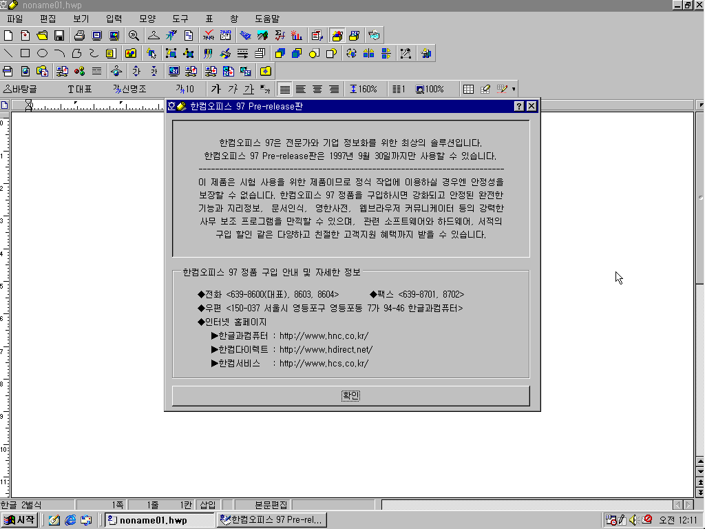705x529 pixels.
Task: Open the 대표 language dropdown
Action: tap(80, 89)
